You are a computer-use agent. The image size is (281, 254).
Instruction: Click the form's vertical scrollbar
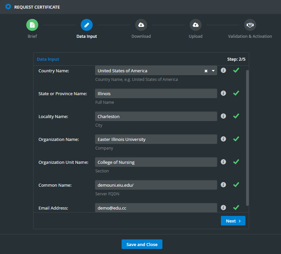247,138
